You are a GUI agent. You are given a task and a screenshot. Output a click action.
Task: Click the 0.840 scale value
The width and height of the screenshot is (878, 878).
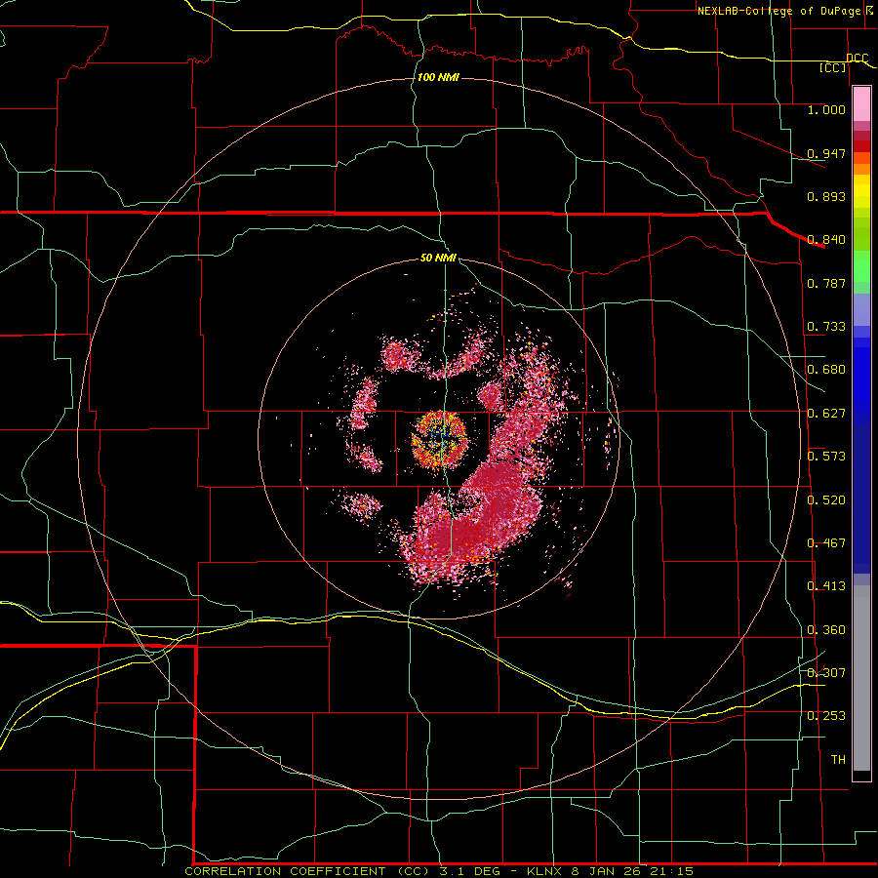pos(826,240)
